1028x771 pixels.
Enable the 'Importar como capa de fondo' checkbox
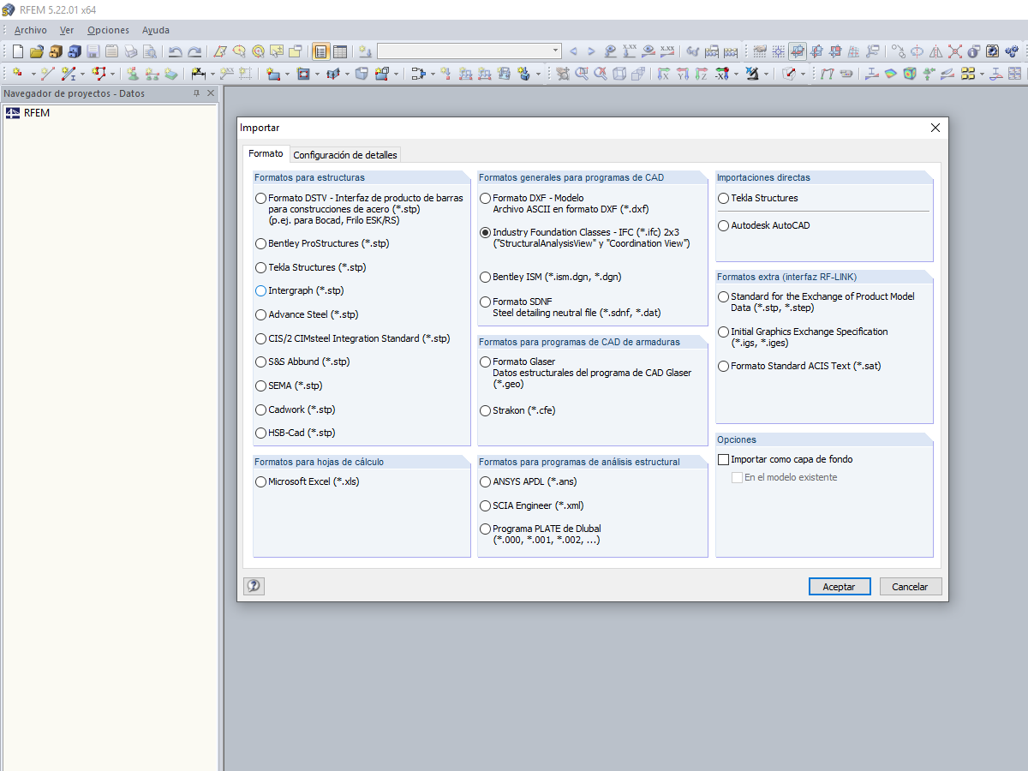point(724,459)
